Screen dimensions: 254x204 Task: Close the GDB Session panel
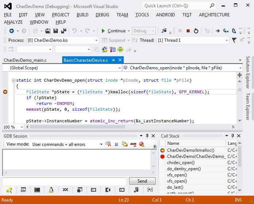tap(153, 136)
